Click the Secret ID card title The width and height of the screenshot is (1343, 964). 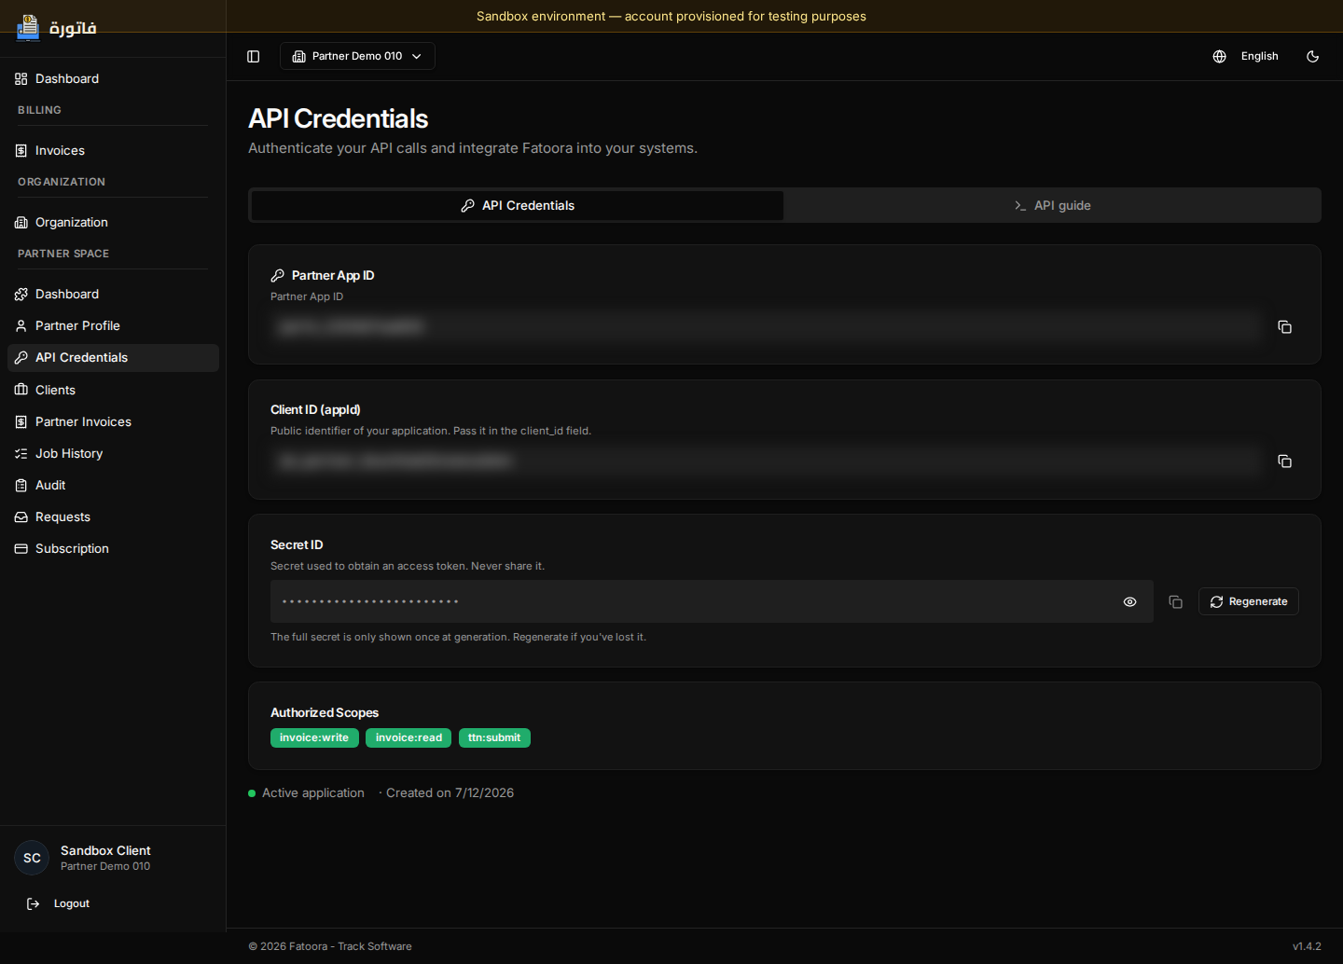[x=297, y=544]
